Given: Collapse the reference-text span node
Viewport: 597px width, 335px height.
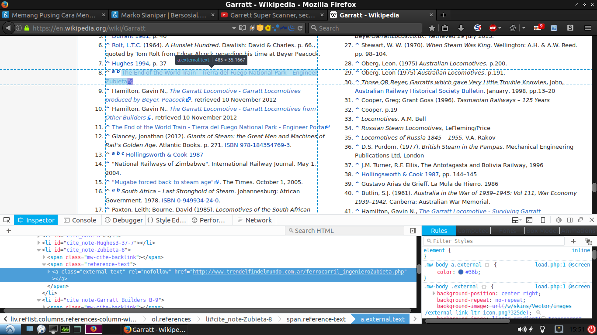Looking at the screenshot, I should point(44,264).
